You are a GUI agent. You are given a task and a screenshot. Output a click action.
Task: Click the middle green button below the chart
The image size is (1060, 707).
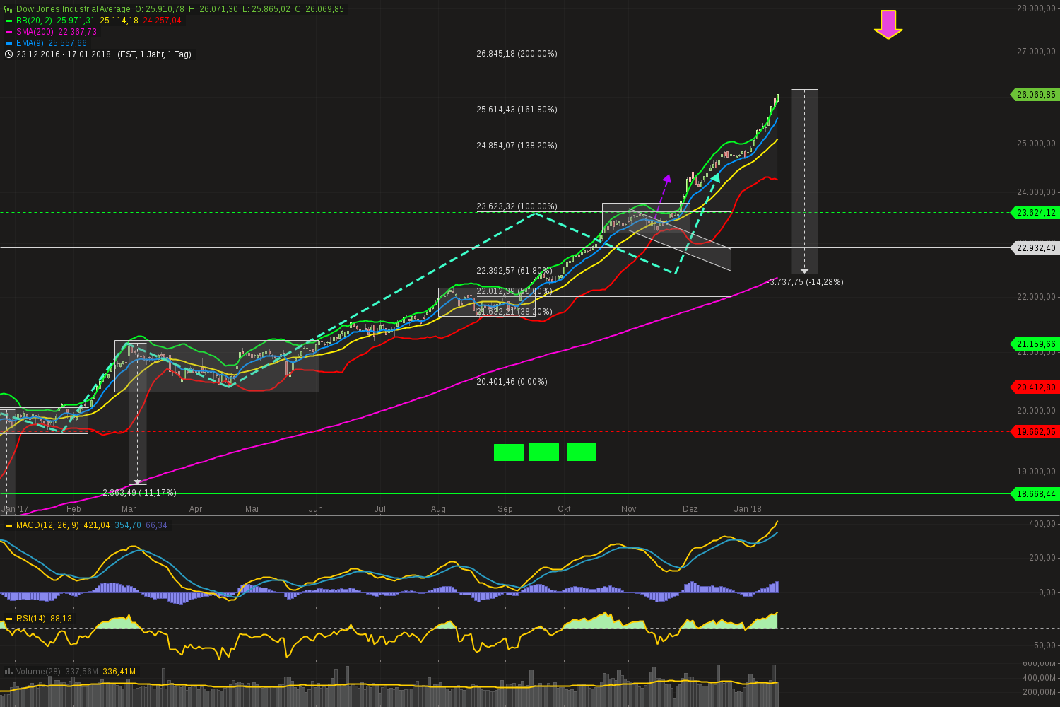pos(543,452)
